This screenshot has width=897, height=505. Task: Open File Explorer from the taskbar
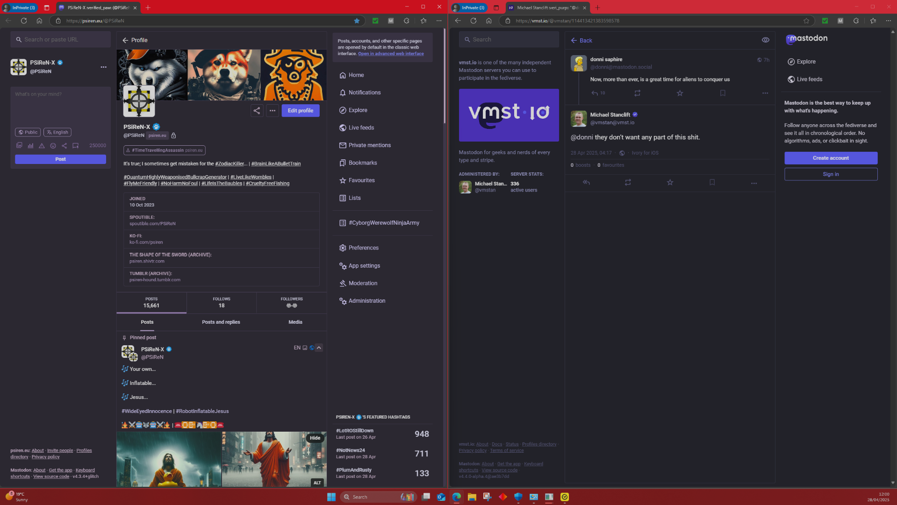point(472,497)
